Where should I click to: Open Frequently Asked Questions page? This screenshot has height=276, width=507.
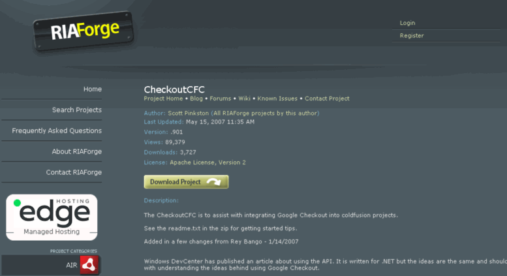(57, 130)
